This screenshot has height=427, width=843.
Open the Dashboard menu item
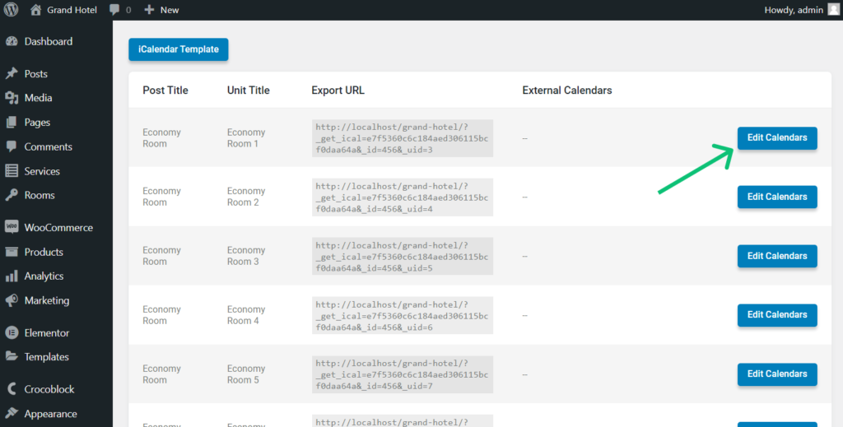click(x=49, y=41)
